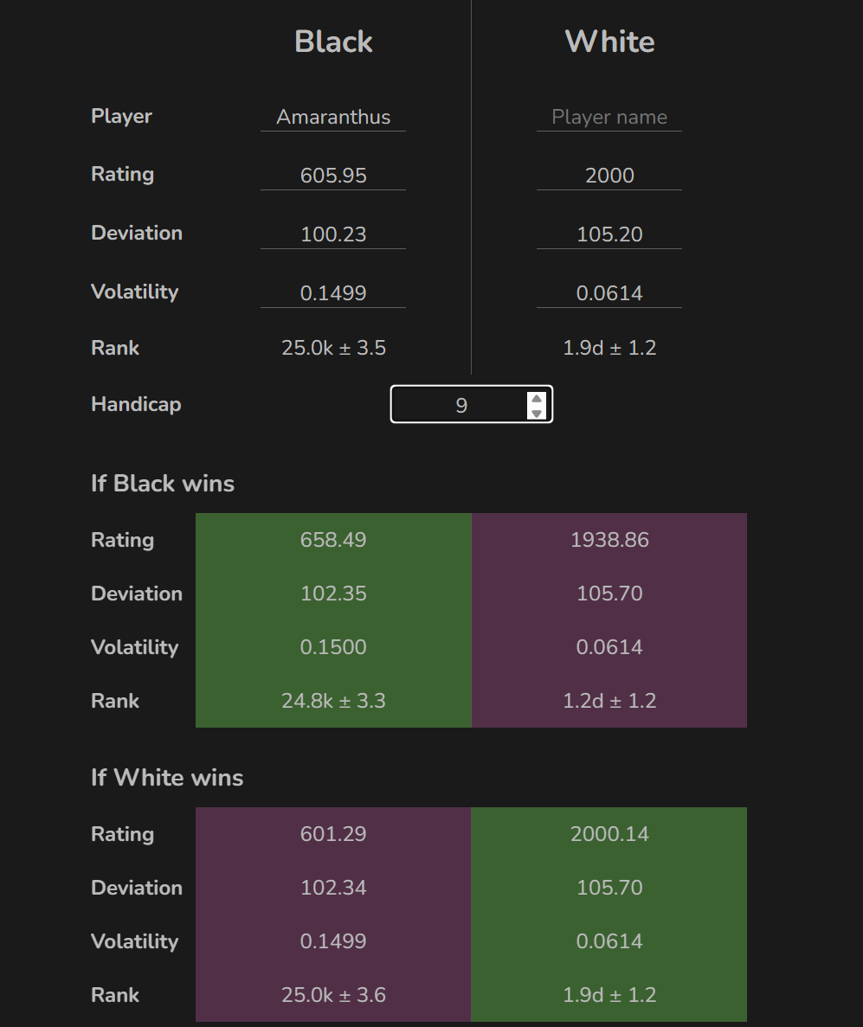The height and width of the screenshot is (1027, 863).
Task: Edit Black player name Amaranthus
Action: (333, 117)
